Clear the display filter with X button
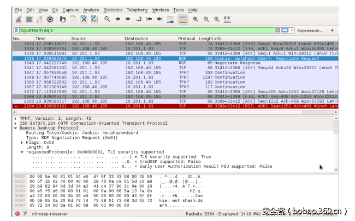This screenshot has width=355, height=221. tap(278, 30)
